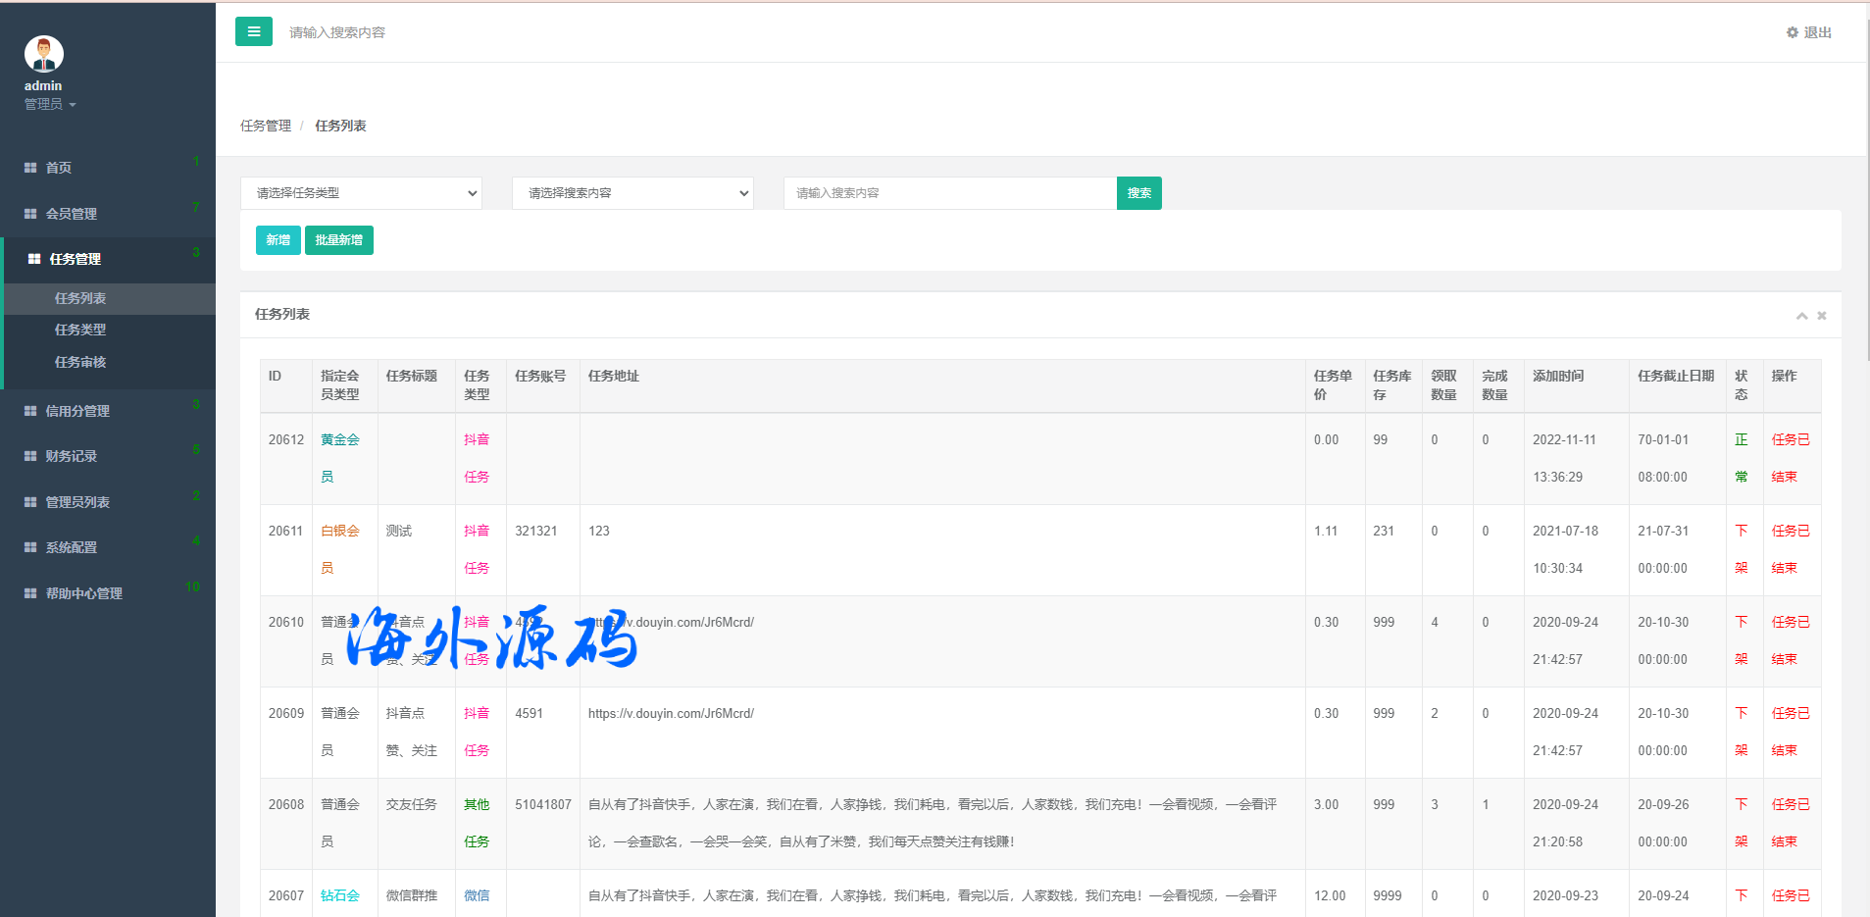Open 任务类型 in the sidebar submenu
This screenshot has height=917, width=1870.
(x=80, y=330)
